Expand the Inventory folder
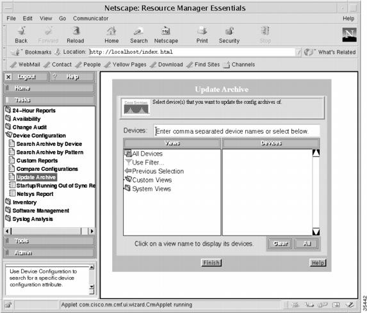Screen dimensions: 367x313 coord(21,202)
